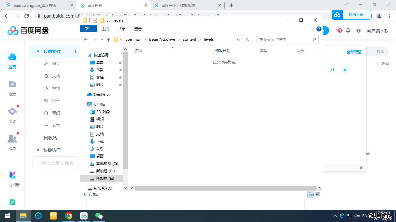The width and height of the screenshot is (396, 222).
Task: Pause the Baidu upload task
Action: click(332, 70)
